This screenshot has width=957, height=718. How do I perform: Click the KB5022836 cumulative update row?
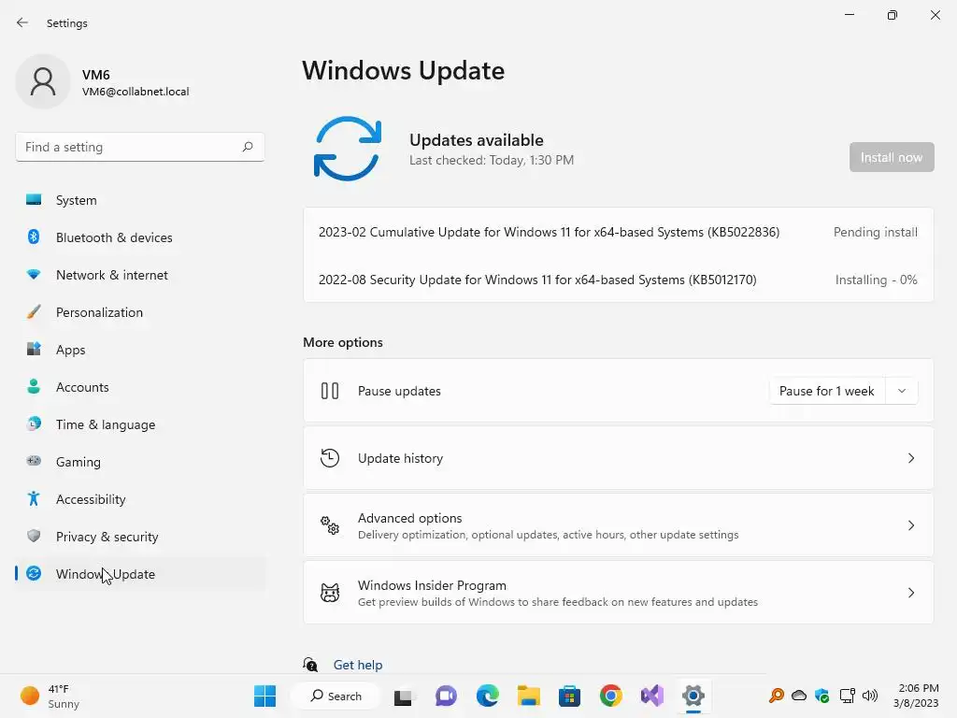[x=618, y=232]
